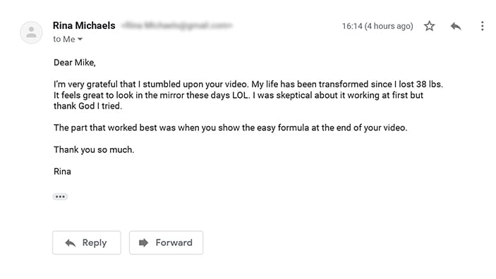
Task: Click the right arrow icon inside Forward button
Action: tap(144, 242)
